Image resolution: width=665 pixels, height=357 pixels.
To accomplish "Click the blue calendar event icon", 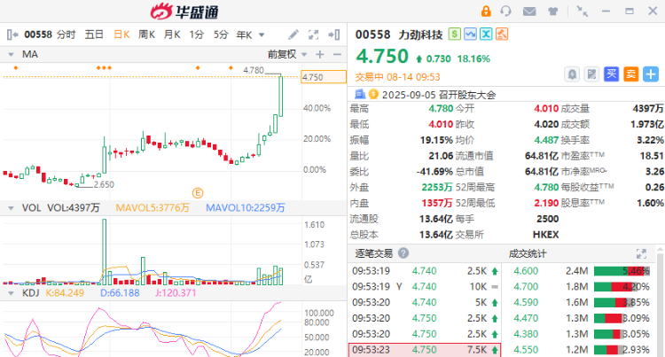I will click(x=360, y=94).
